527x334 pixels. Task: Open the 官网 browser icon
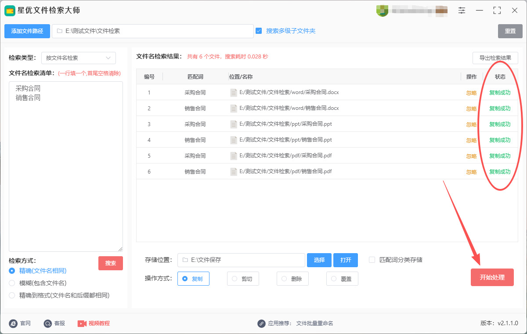click(x=13, y=323)
